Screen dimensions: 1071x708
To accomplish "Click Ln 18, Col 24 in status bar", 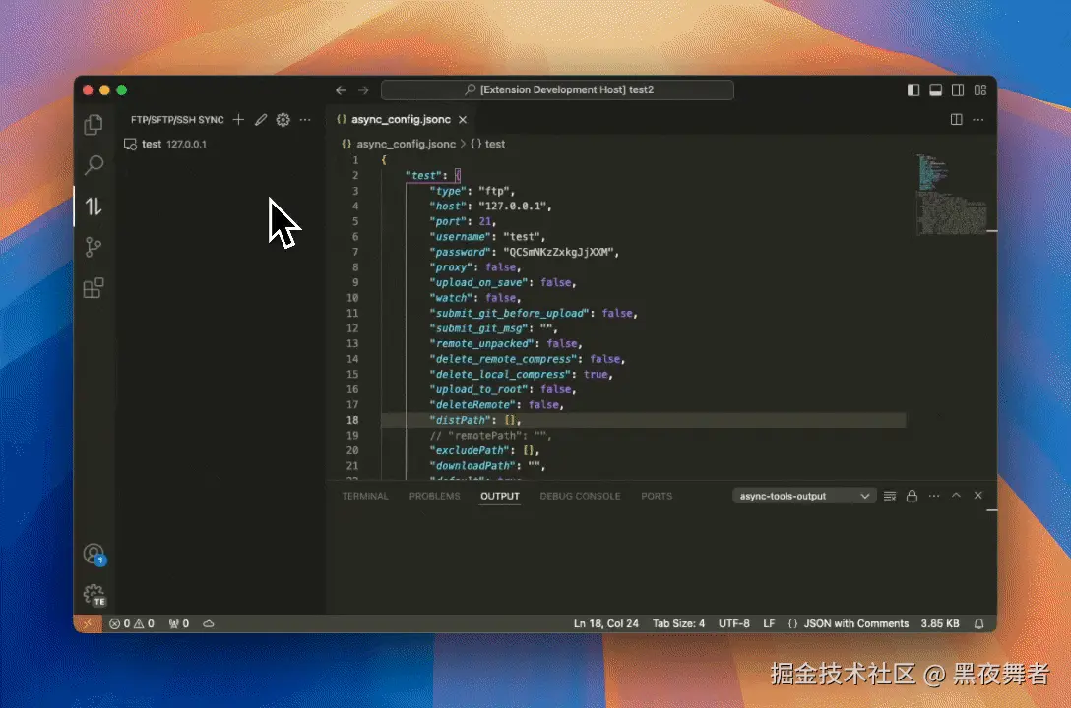I will (605, 623).
